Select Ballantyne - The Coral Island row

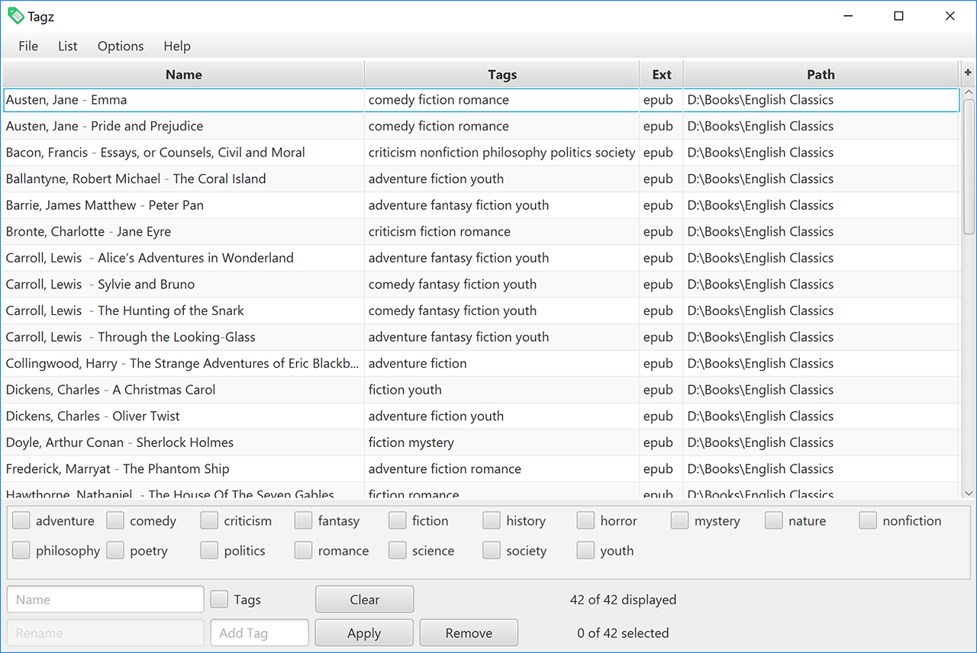[x=481, y=179]
